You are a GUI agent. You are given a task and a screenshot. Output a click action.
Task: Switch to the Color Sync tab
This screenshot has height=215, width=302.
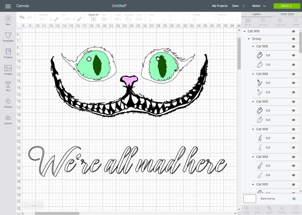pyautogui.click(x=287, y=14)
